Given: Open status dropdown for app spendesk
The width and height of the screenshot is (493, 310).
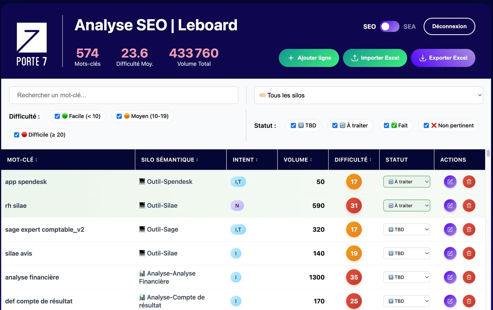Looking at the screenshot, I should [x=407, y=182].
